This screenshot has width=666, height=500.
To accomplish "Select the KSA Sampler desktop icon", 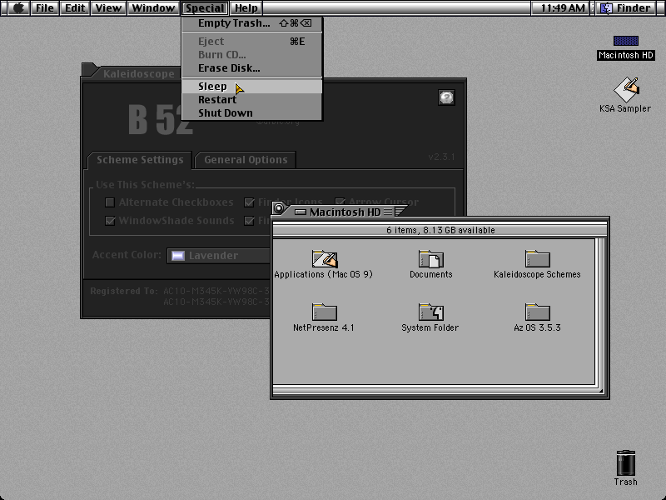I will point(626,89).
